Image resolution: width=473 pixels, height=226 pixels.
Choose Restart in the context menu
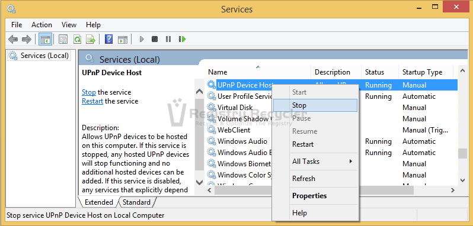(x=315, y=144)
